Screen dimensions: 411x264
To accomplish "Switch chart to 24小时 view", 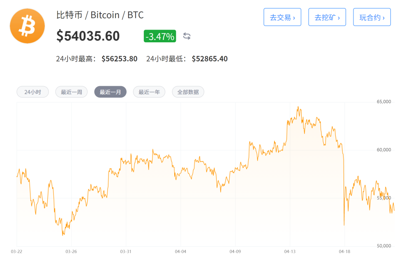I will (x=32, y=92).
